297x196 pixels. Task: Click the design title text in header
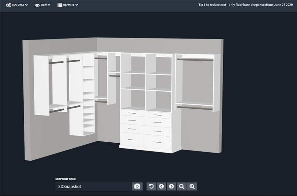point(246,5)
